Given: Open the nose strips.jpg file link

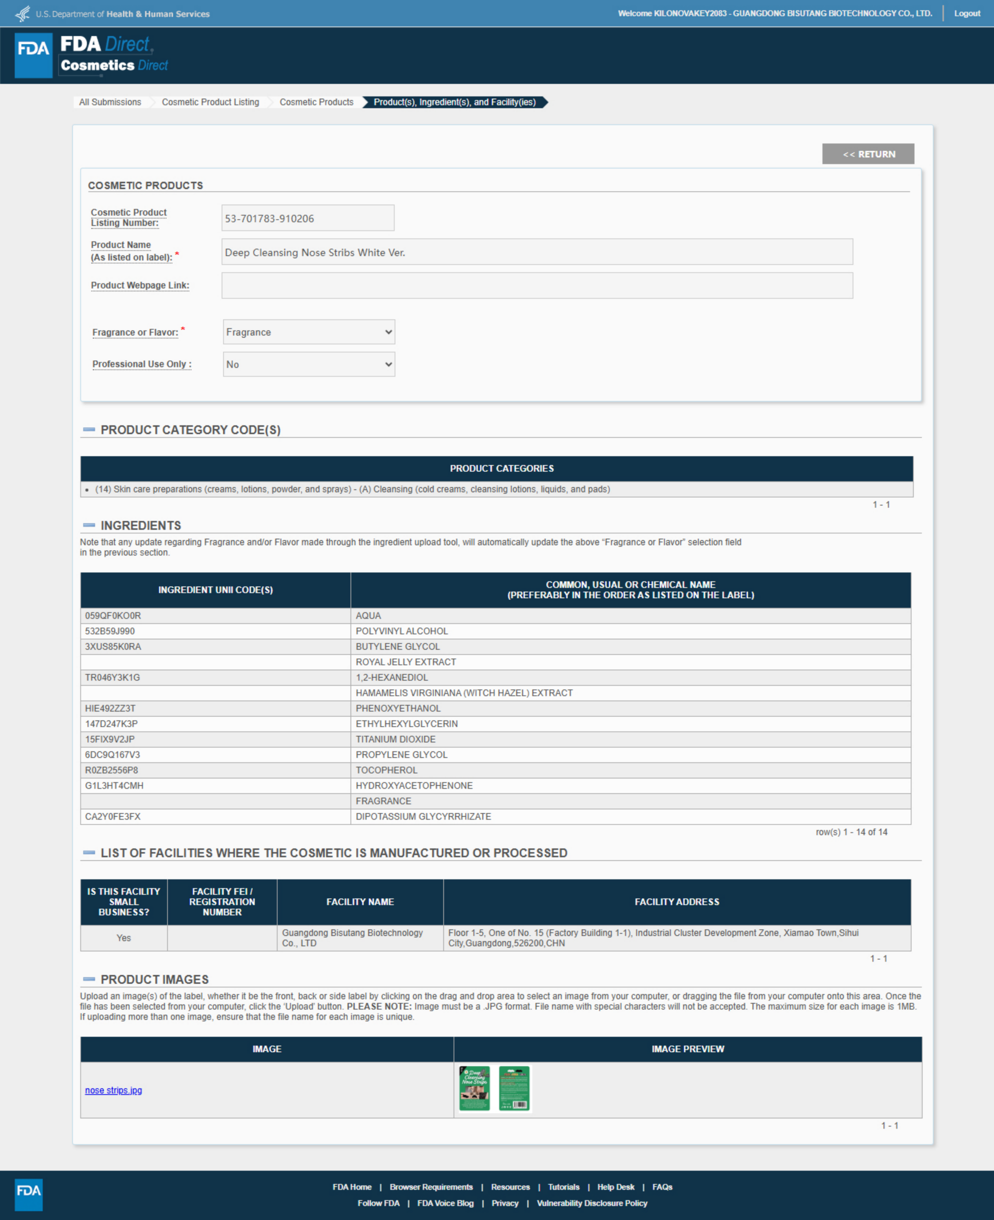Looking at the screenshot, I should 113,1090.
